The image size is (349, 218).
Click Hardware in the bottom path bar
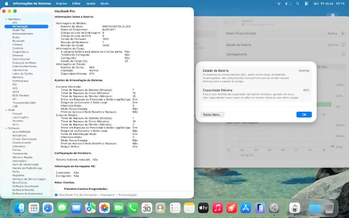point(108,195)
